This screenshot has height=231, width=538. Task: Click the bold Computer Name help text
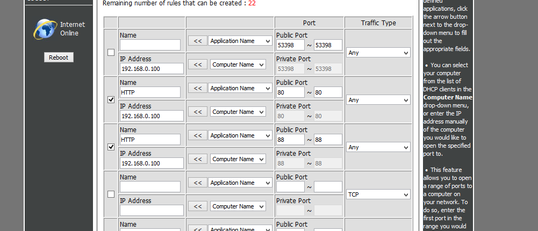click(x=448, y=97)
